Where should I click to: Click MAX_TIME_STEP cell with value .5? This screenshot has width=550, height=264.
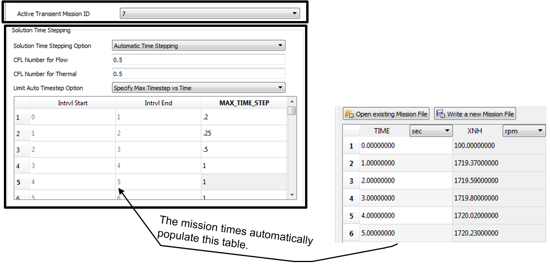[x=244, y=150]
